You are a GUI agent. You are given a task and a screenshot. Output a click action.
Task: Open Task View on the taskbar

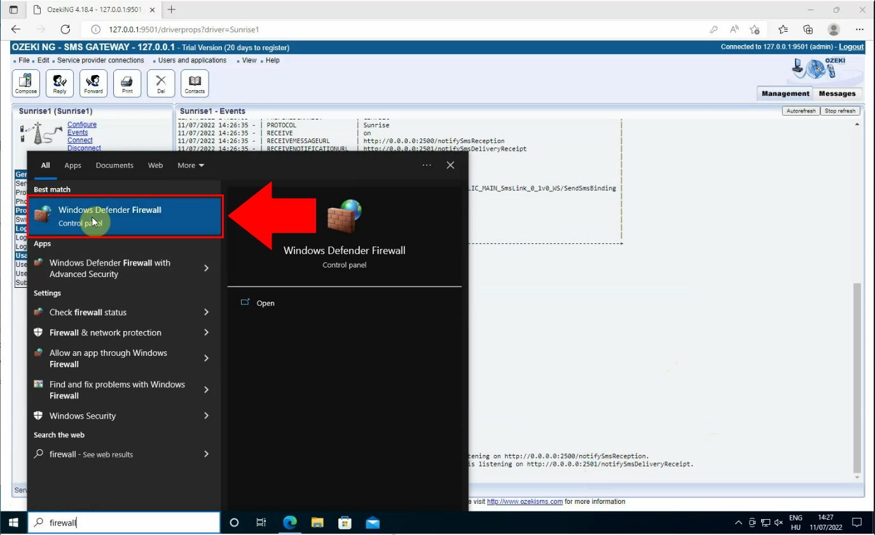point(261,522)
